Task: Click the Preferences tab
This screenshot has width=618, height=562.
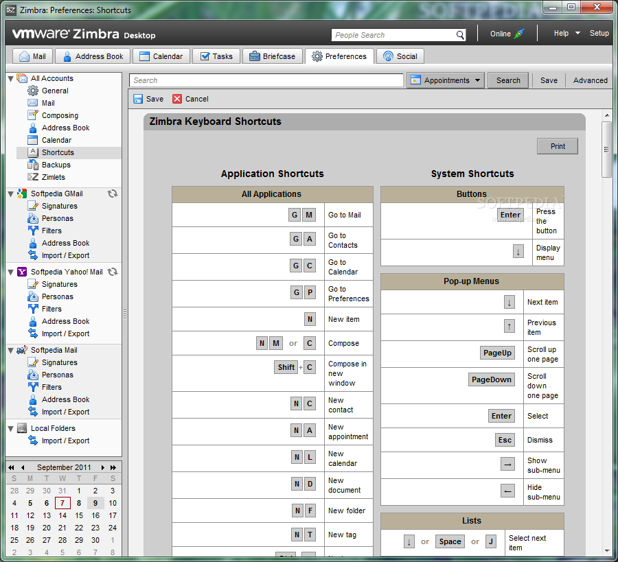Action: [339, 56]
